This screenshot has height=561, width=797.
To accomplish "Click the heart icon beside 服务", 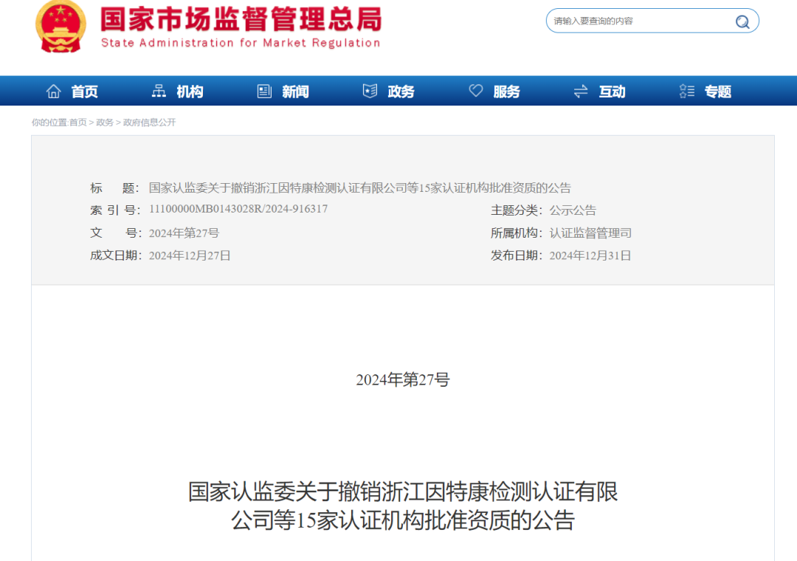I will [476, 90].
